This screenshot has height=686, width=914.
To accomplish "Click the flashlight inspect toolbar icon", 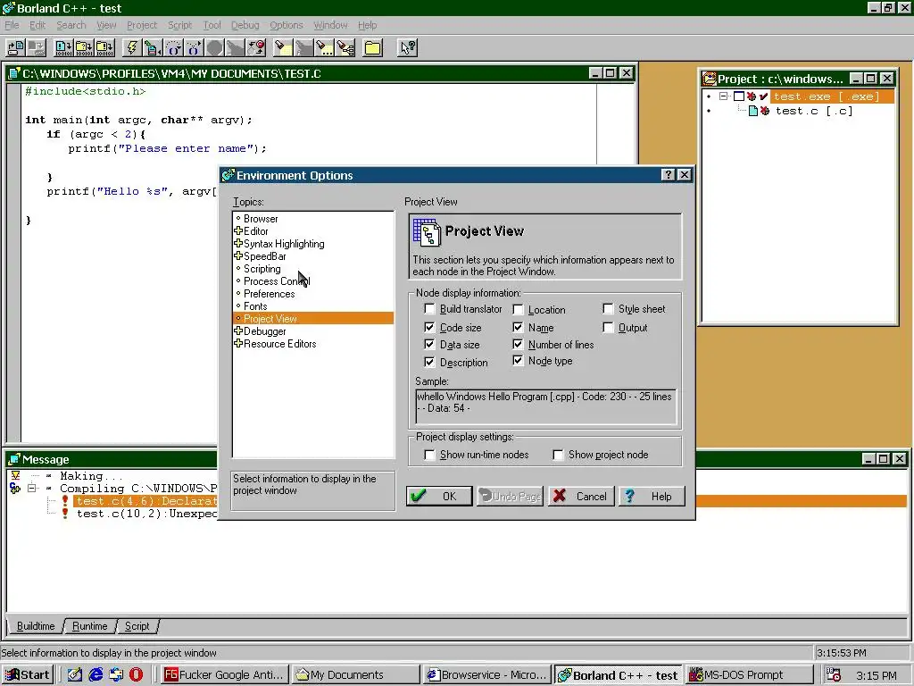I will pos(283,47).
